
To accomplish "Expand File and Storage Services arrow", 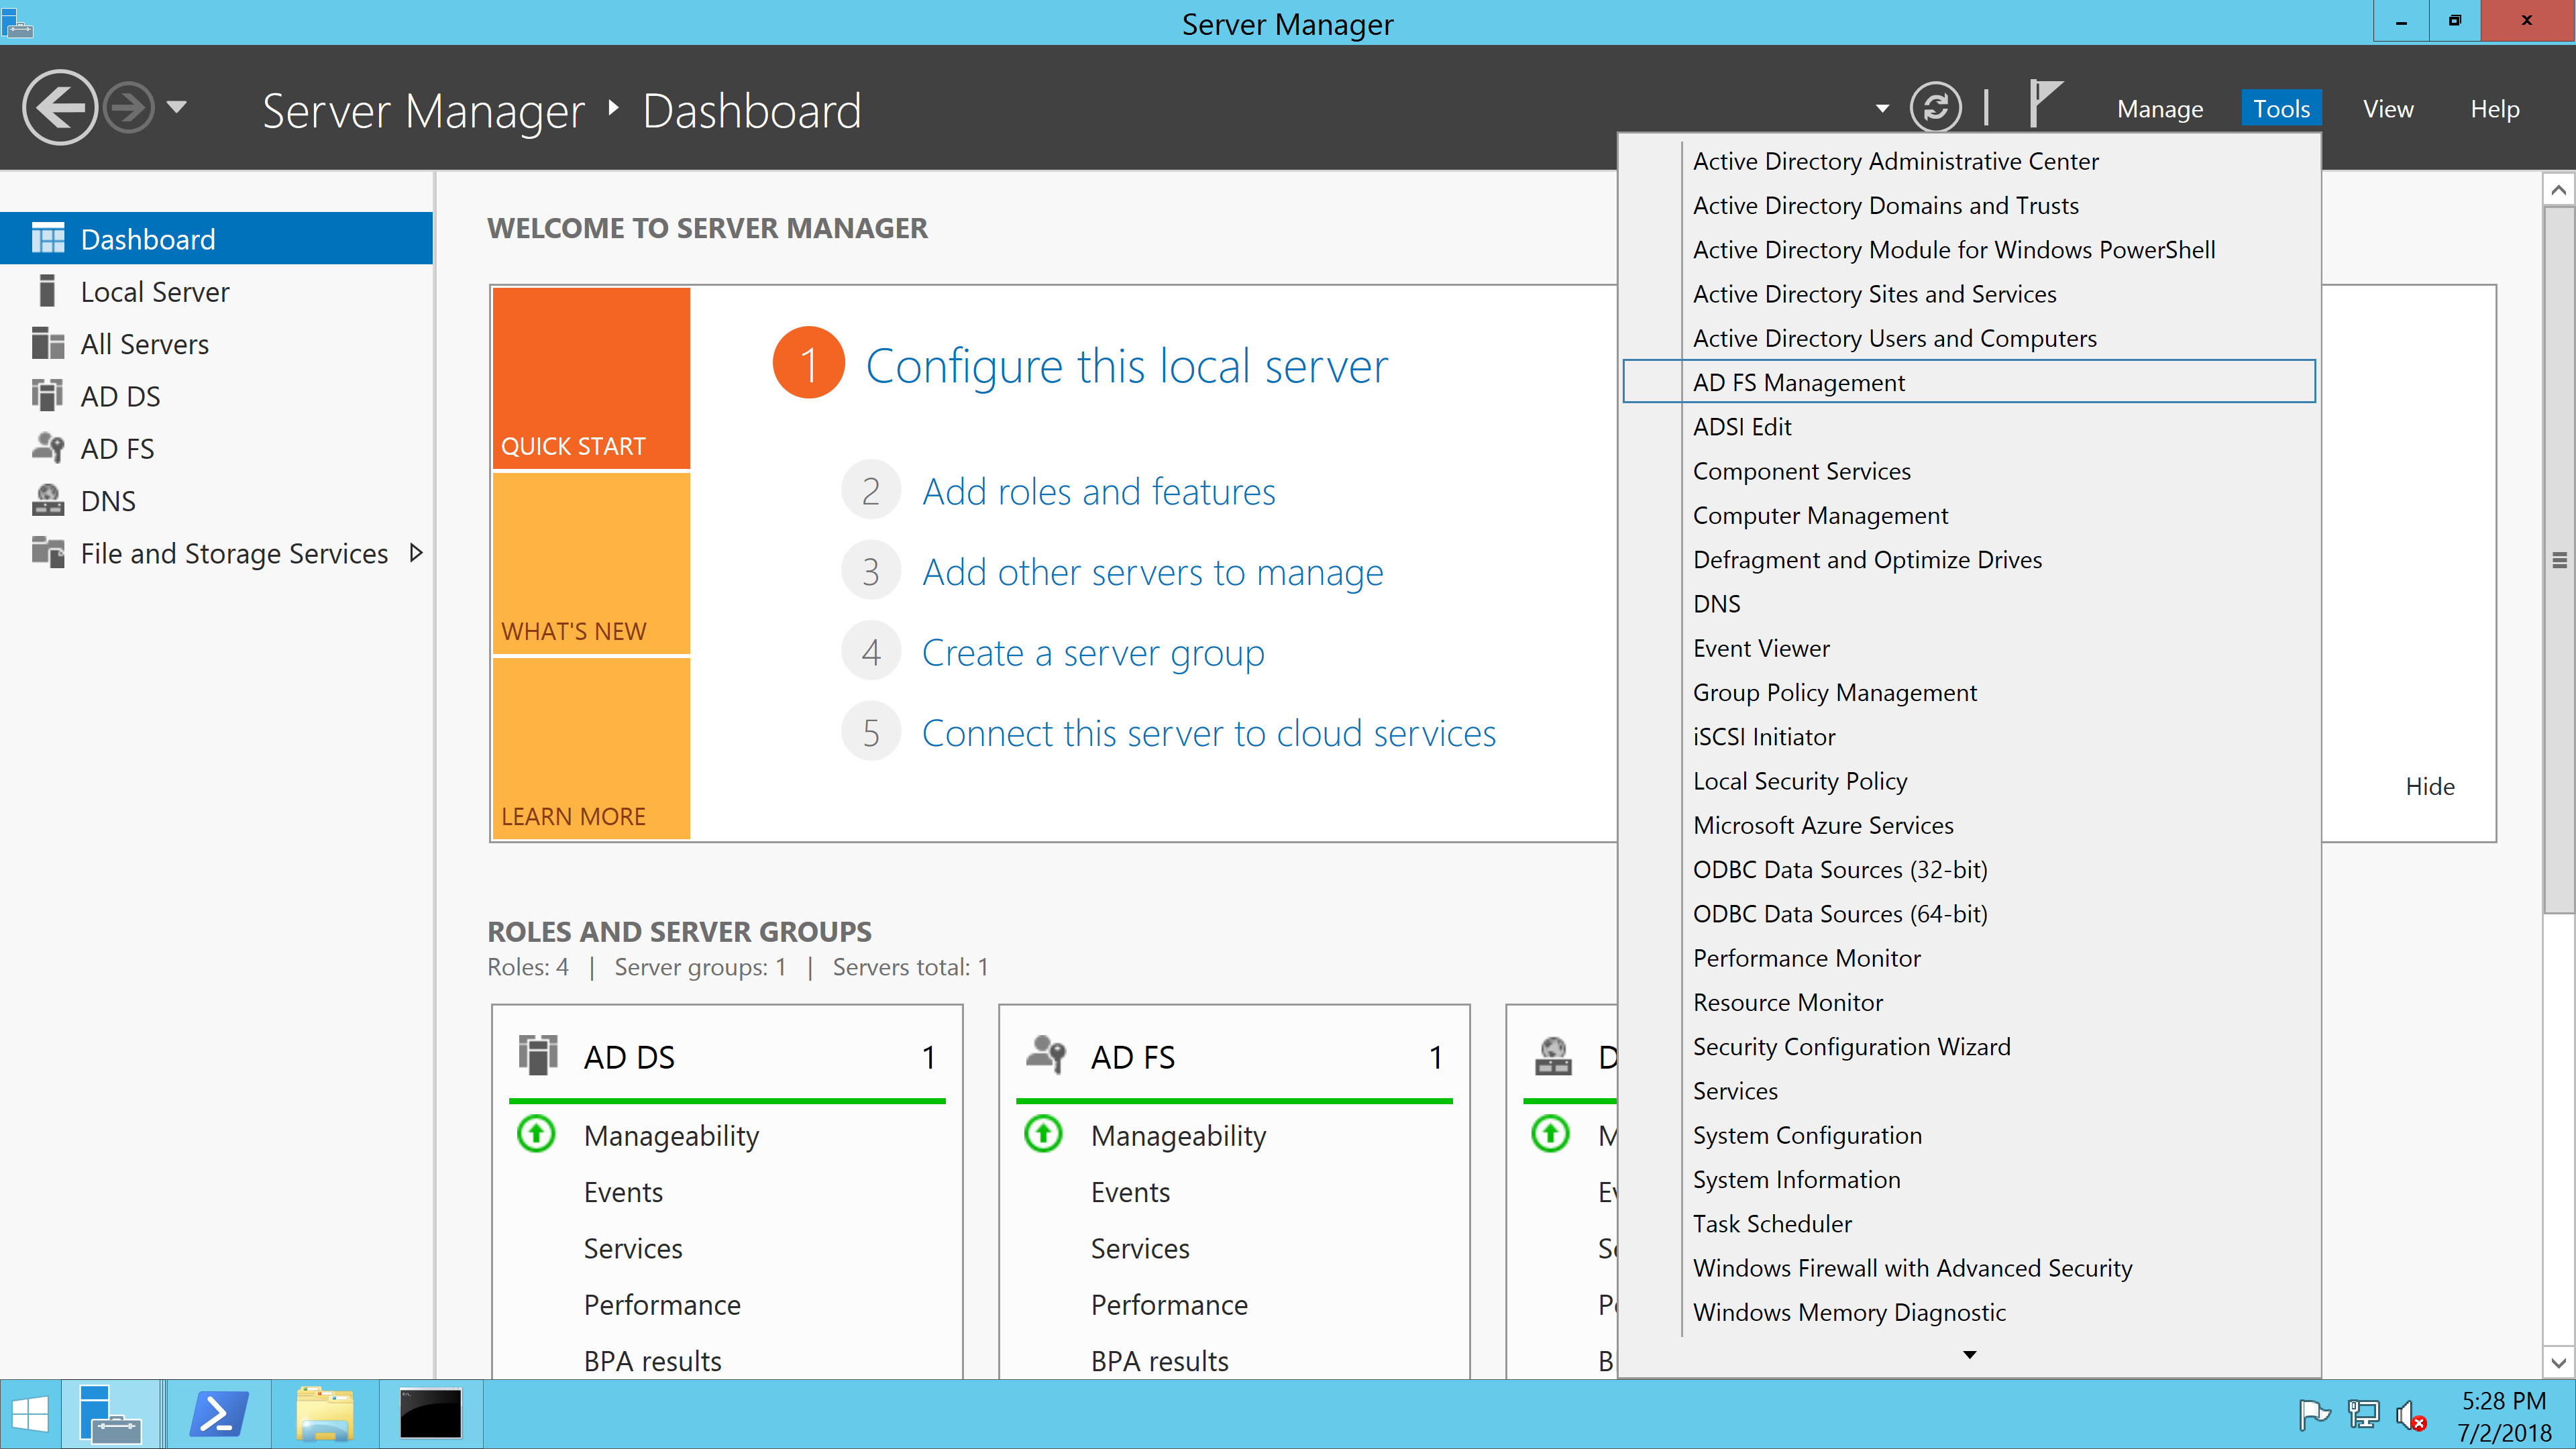I will pyautogui.click(x=417, y=553).
